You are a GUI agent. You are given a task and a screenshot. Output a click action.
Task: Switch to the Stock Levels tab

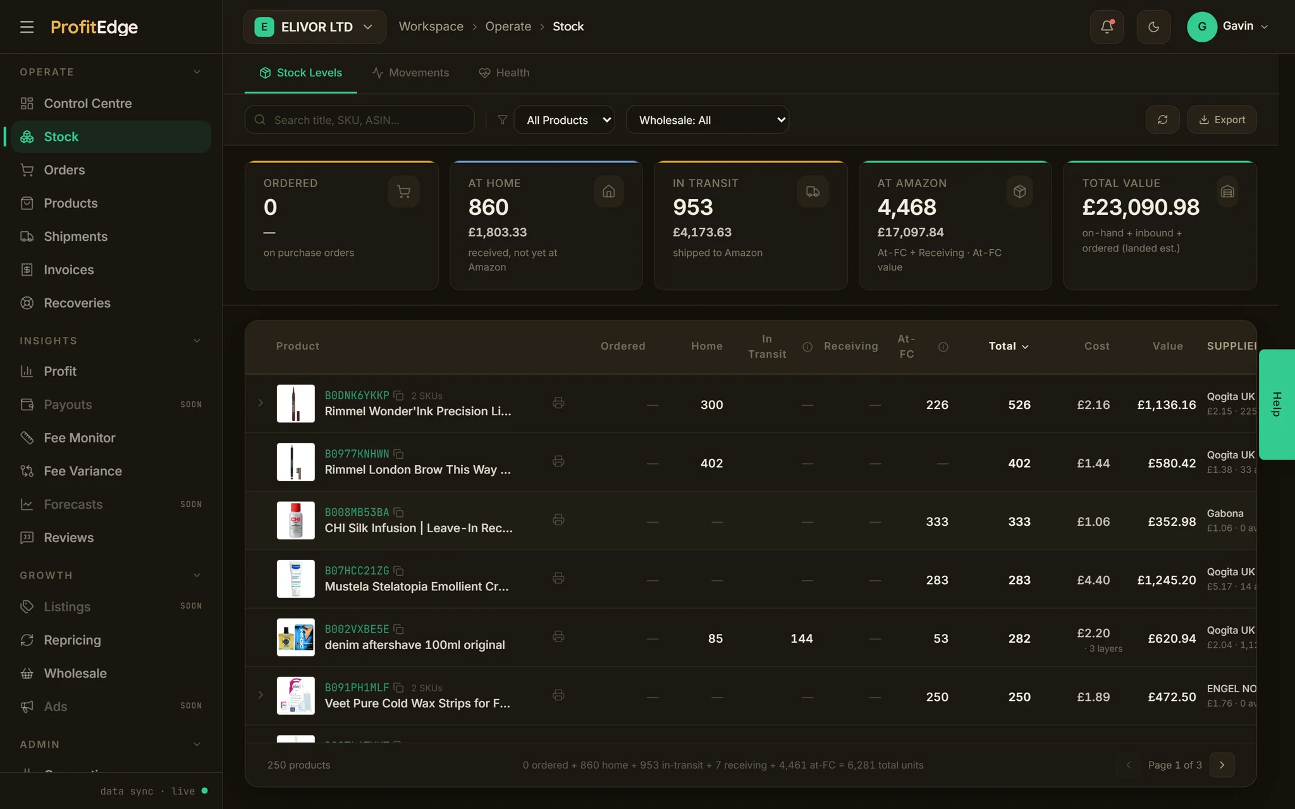pos(300,73)
